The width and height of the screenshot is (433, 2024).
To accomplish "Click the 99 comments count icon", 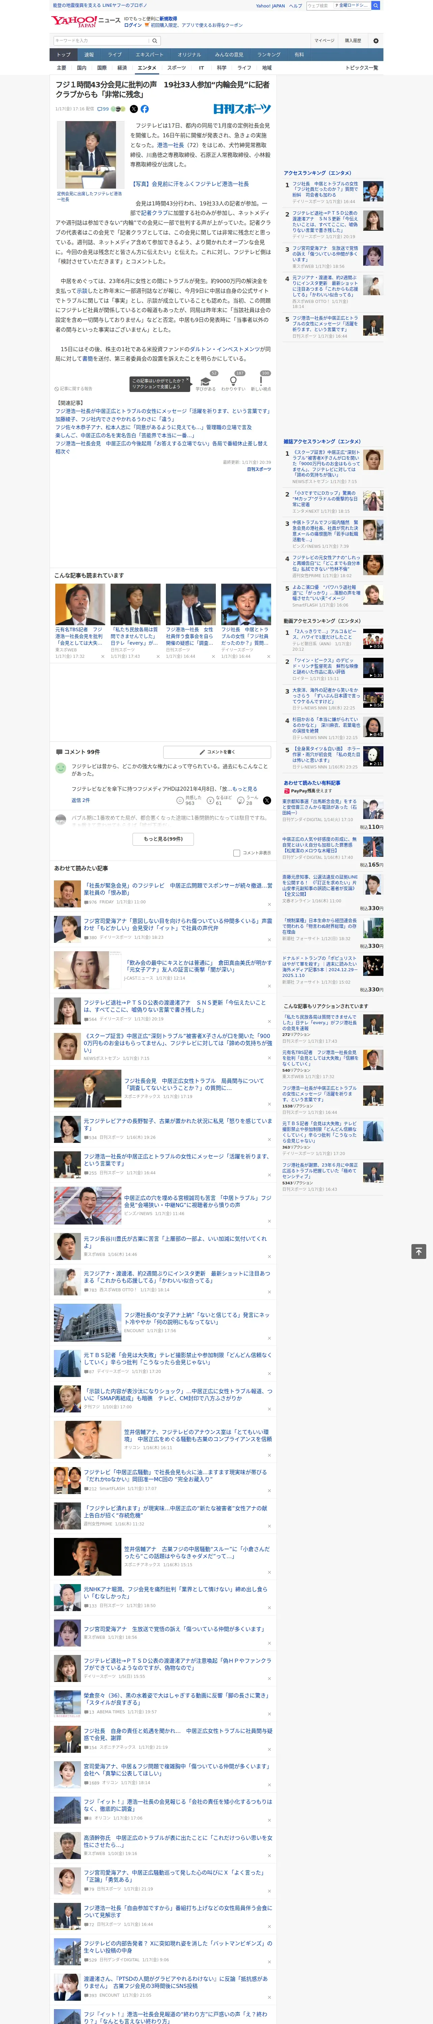I will (103, 109).
